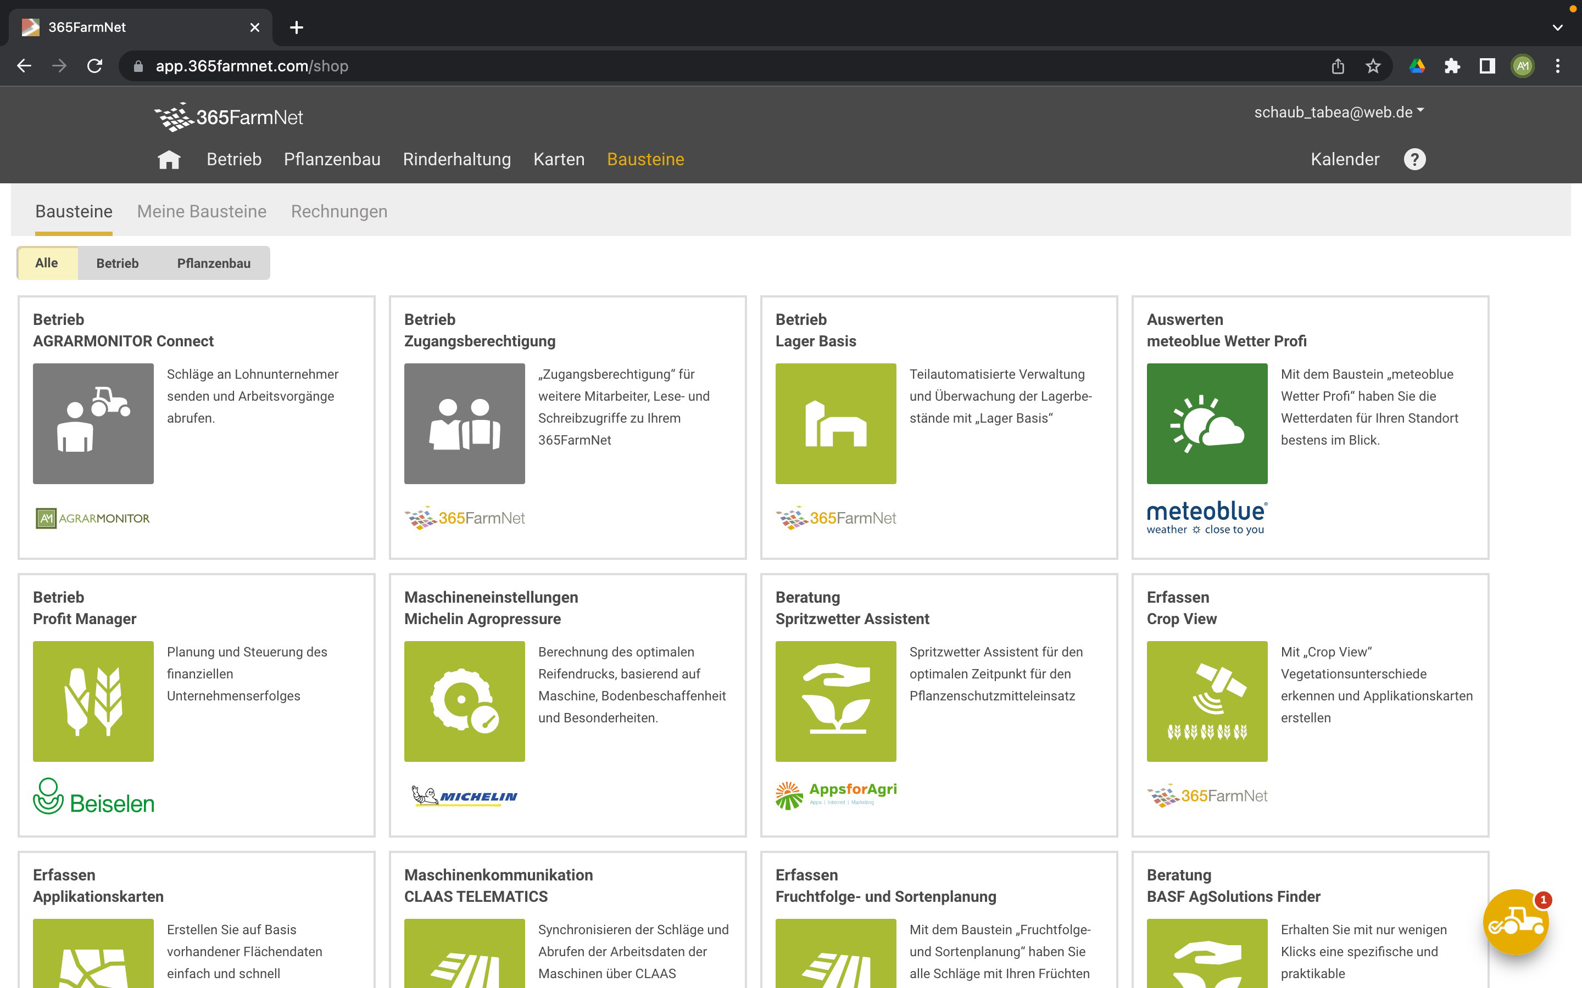Reload the page
The height and width of the screenshot is (988, 1582).
[x=95, y=66]
